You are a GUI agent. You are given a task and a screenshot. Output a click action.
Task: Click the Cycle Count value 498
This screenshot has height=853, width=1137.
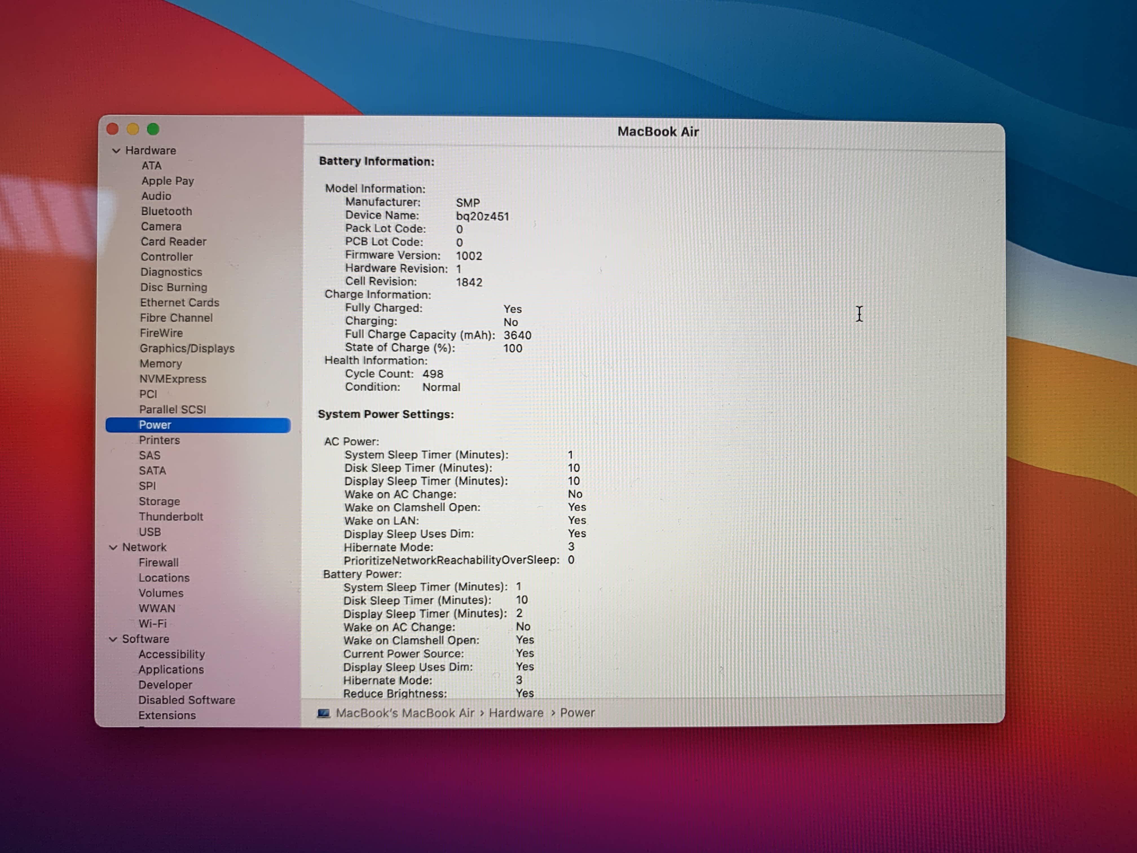pyautogui.click(x=433, y=374)
